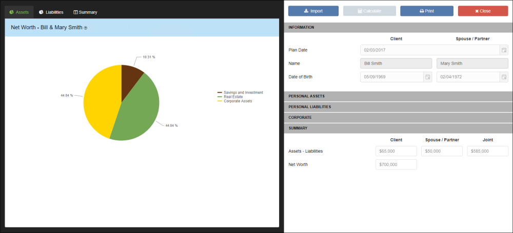
Task: Click the help icon beside Net Worth title
Action: coord(85,28)
